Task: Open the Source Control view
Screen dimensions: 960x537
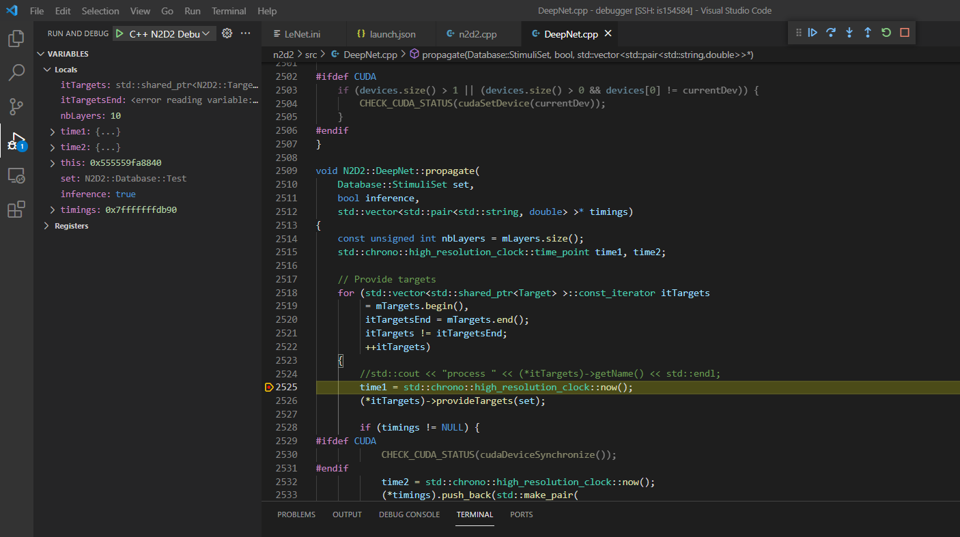Action: point(16,106)
